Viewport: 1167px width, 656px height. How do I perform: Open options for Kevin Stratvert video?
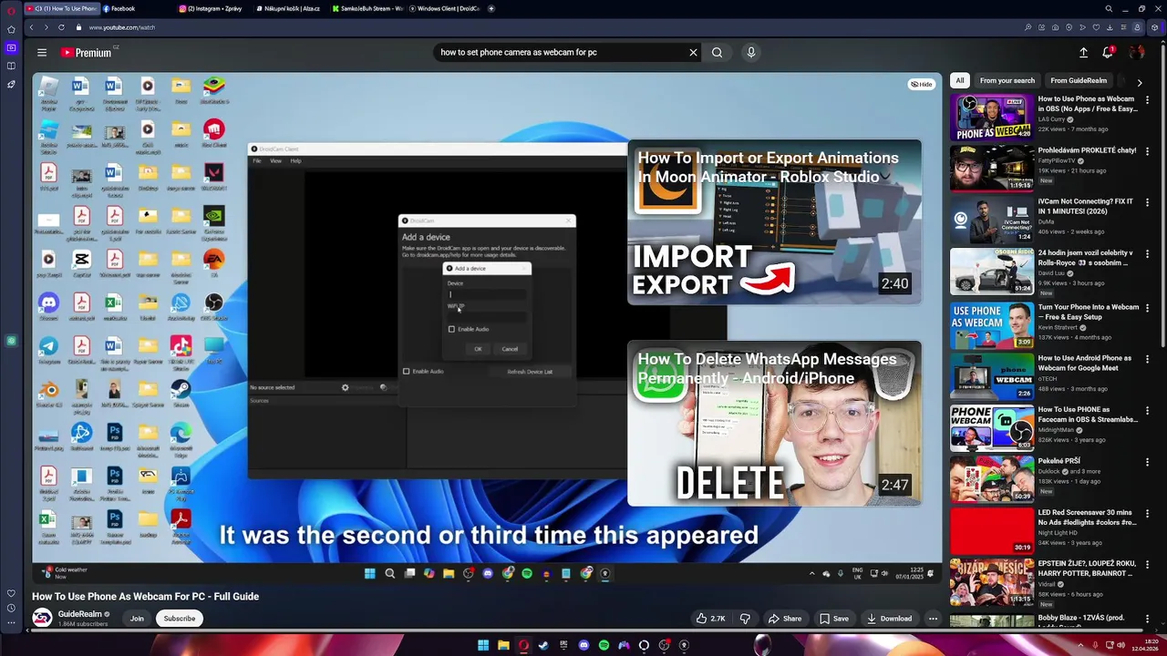click(1147, 308)
